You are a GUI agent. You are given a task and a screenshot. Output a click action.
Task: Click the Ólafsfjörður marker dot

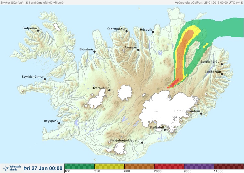[x=127, y=31]
